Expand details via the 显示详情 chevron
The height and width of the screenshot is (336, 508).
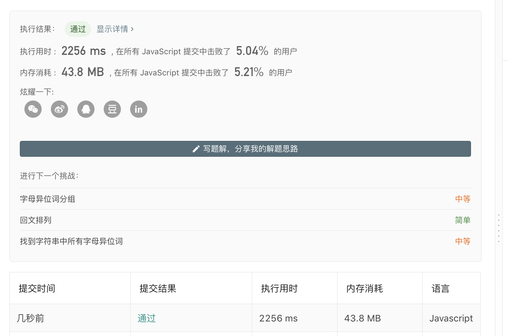[132, 29]
